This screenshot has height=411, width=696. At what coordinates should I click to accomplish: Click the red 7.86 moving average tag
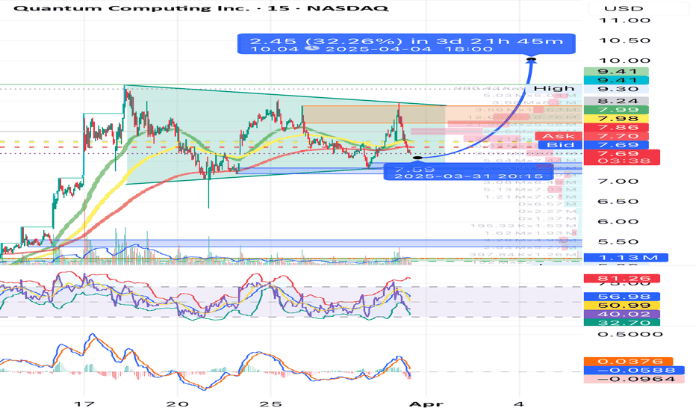coord(617,128)
